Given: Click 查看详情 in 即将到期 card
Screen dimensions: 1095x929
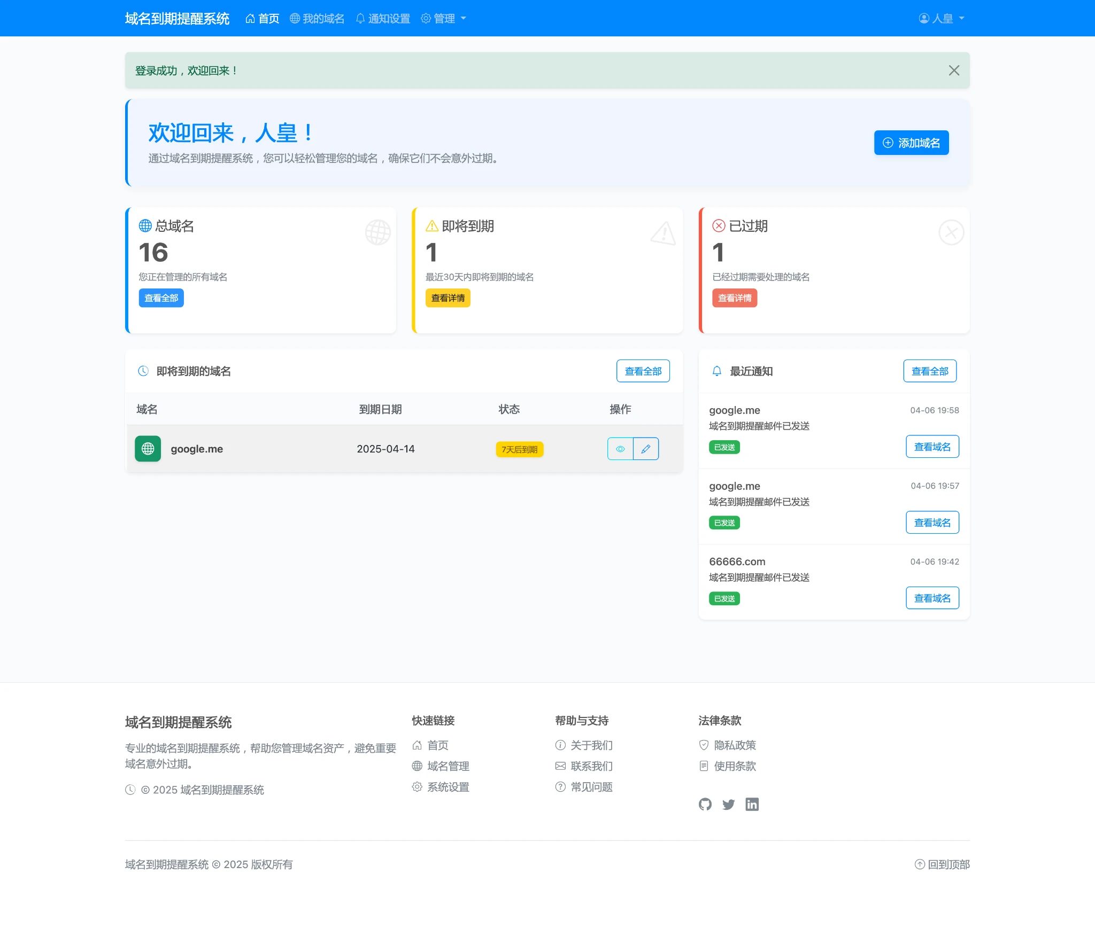Looking at the screenshot, I should click(x=448, y=298).
